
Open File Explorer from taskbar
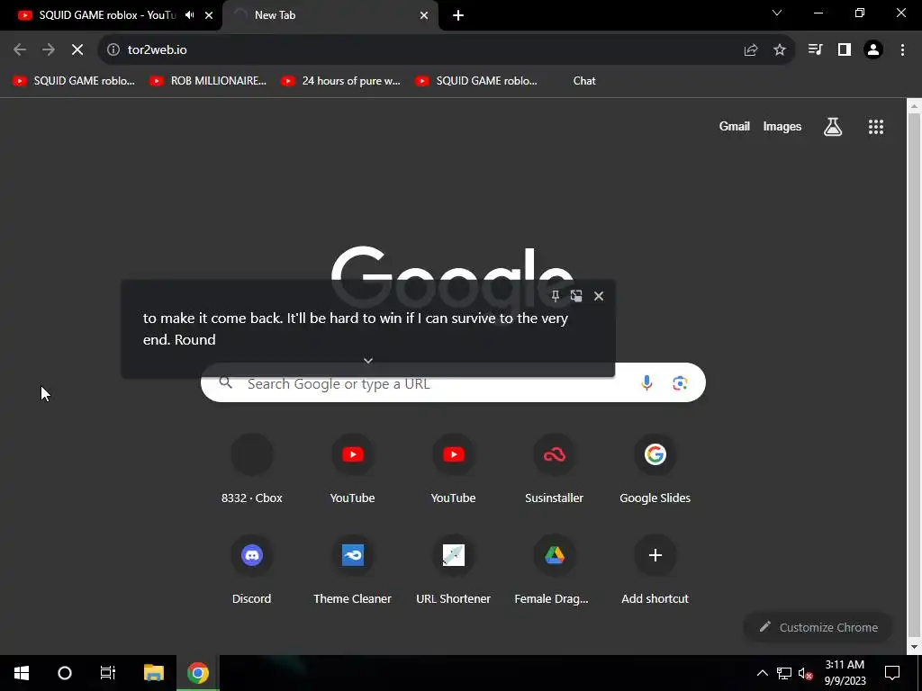(153, 673)
